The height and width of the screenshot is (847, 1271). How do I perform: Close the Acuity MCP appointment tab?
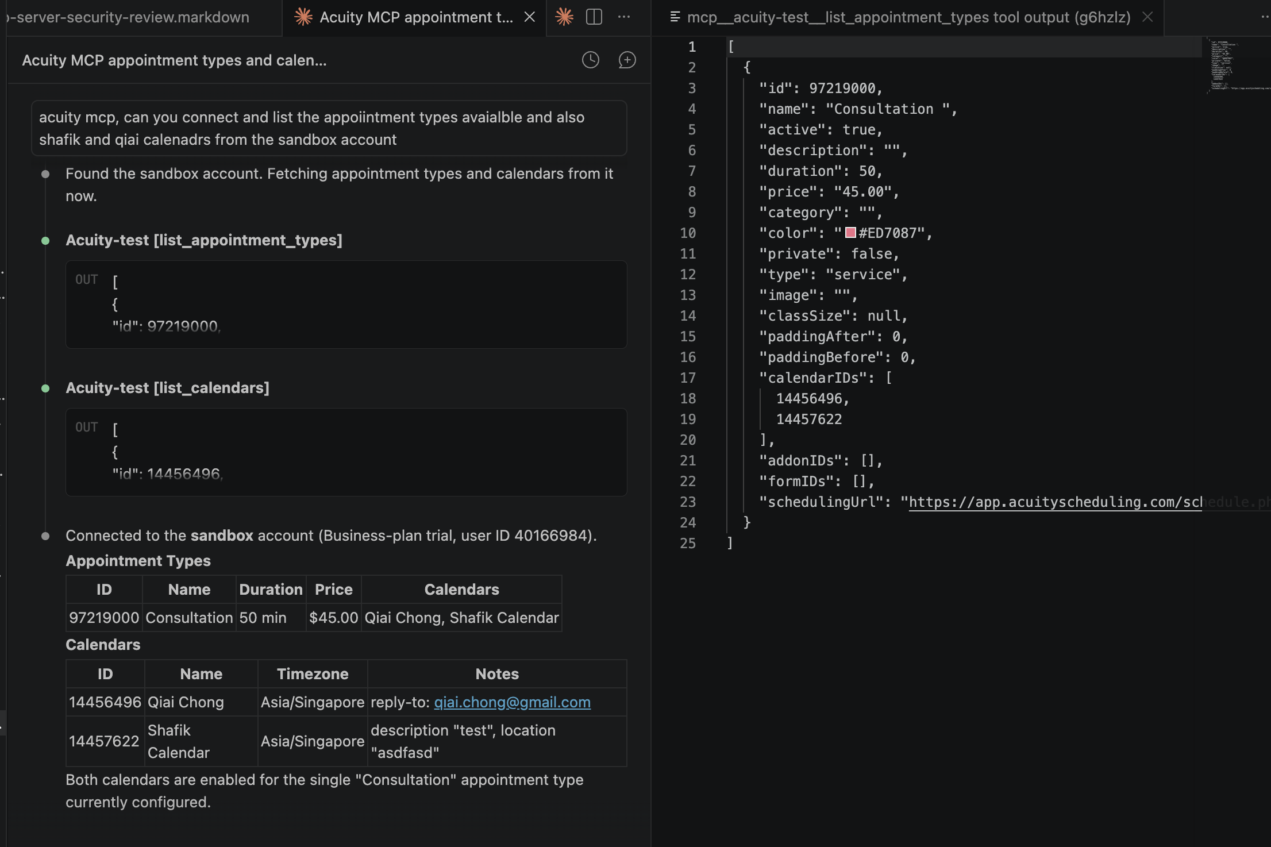click(x=530, y=17)
